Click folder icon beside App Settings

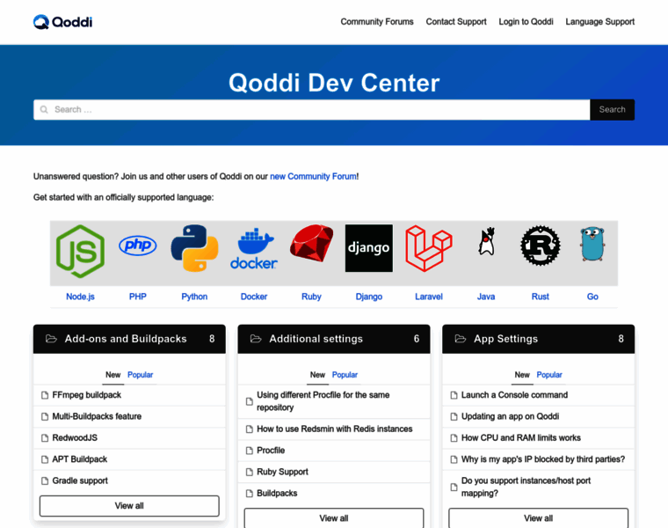point(460,339)
